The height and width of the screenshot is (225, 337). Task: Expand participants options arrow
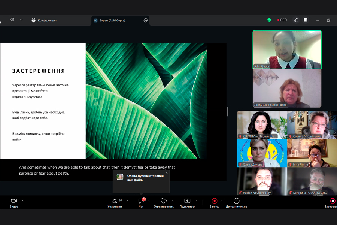coord(127,201)
